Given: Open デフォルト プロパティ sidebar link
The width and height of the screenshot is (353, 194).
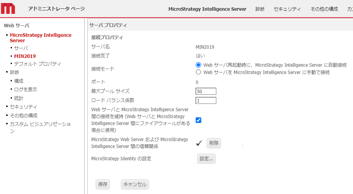Looking at the screenshot, I should coord(38,64).
